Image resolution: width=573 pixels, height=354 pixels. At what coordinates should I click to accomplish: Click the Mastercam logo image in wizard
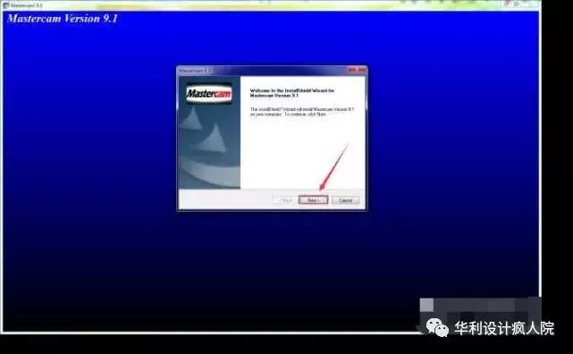[x=208, y=94]
